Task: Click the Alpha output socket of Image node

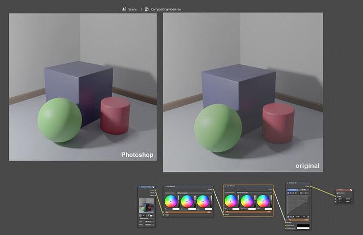Action: click(x=155, y=192)
